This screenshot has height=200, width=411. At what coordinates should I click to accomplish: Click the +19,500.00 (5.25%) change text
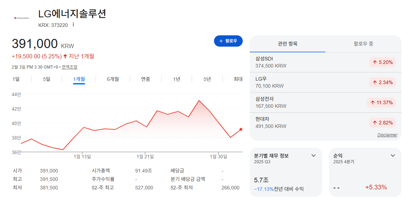[37, 56]
